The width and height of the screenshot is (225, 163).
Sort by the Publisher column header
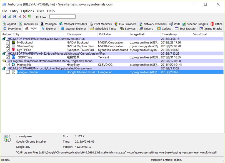click(x=113, y=34)
